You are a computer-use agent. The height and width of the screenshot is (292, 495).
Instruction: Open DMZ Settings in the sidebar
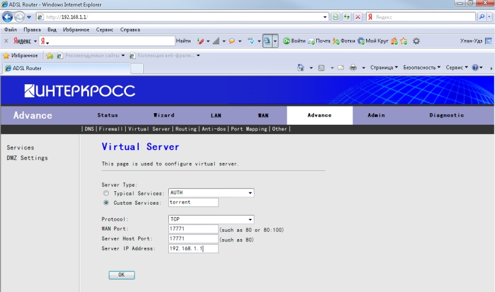28,158
